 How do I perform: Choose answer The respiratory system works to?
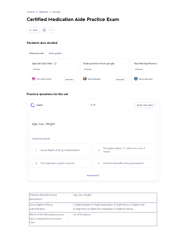click(x=62, y=163)
